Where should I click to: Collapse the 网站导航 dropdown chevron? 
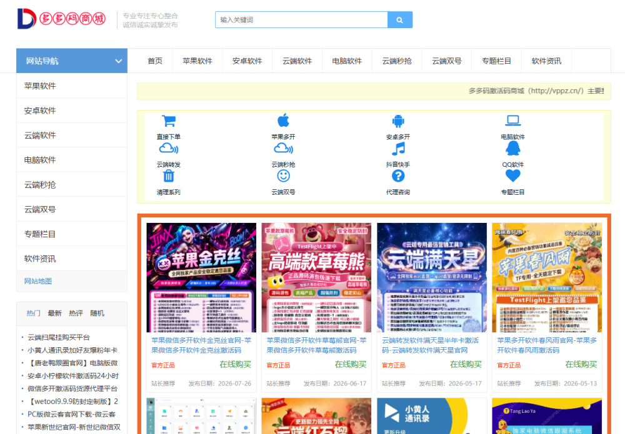(118, 61)
